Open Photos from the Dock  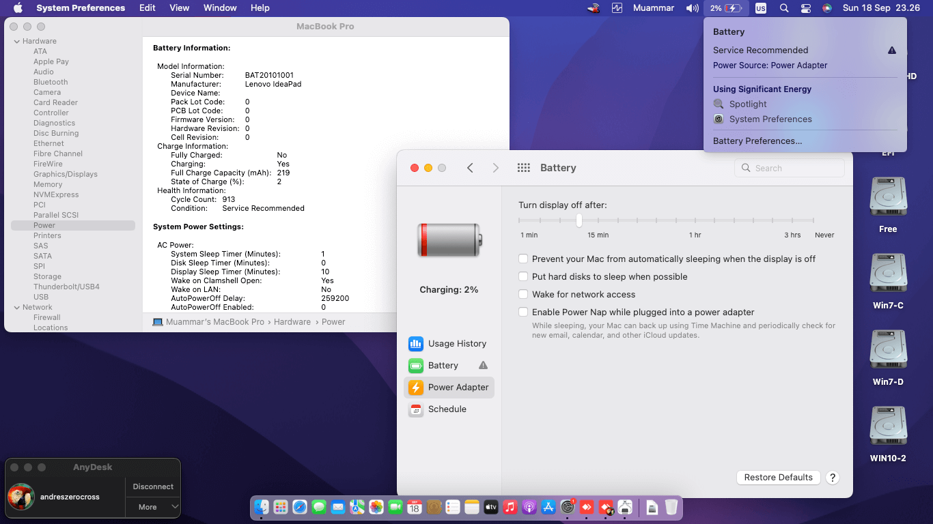click(x=376, y=507)
